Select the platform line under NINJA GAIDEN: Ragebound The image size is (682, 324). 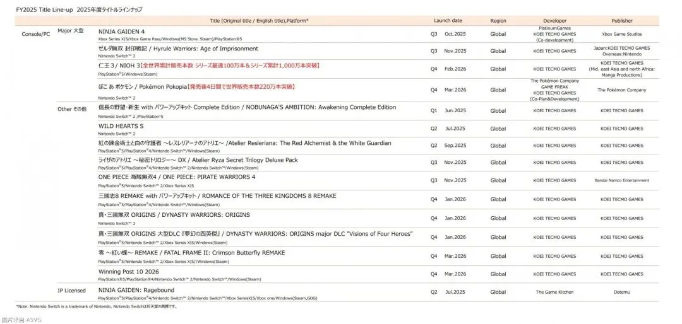tap(207, 298)
